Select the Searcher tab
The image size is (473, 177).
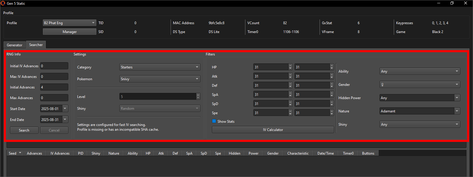coord(36,45)
